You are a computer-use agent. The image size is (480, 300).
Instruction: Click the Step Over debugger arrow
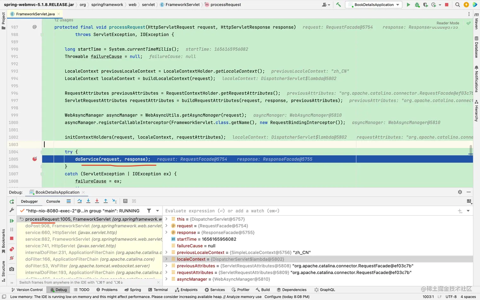80,201
